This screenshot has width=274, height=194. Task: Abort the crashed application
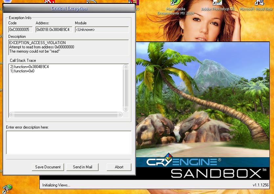(x=119, y=167)
